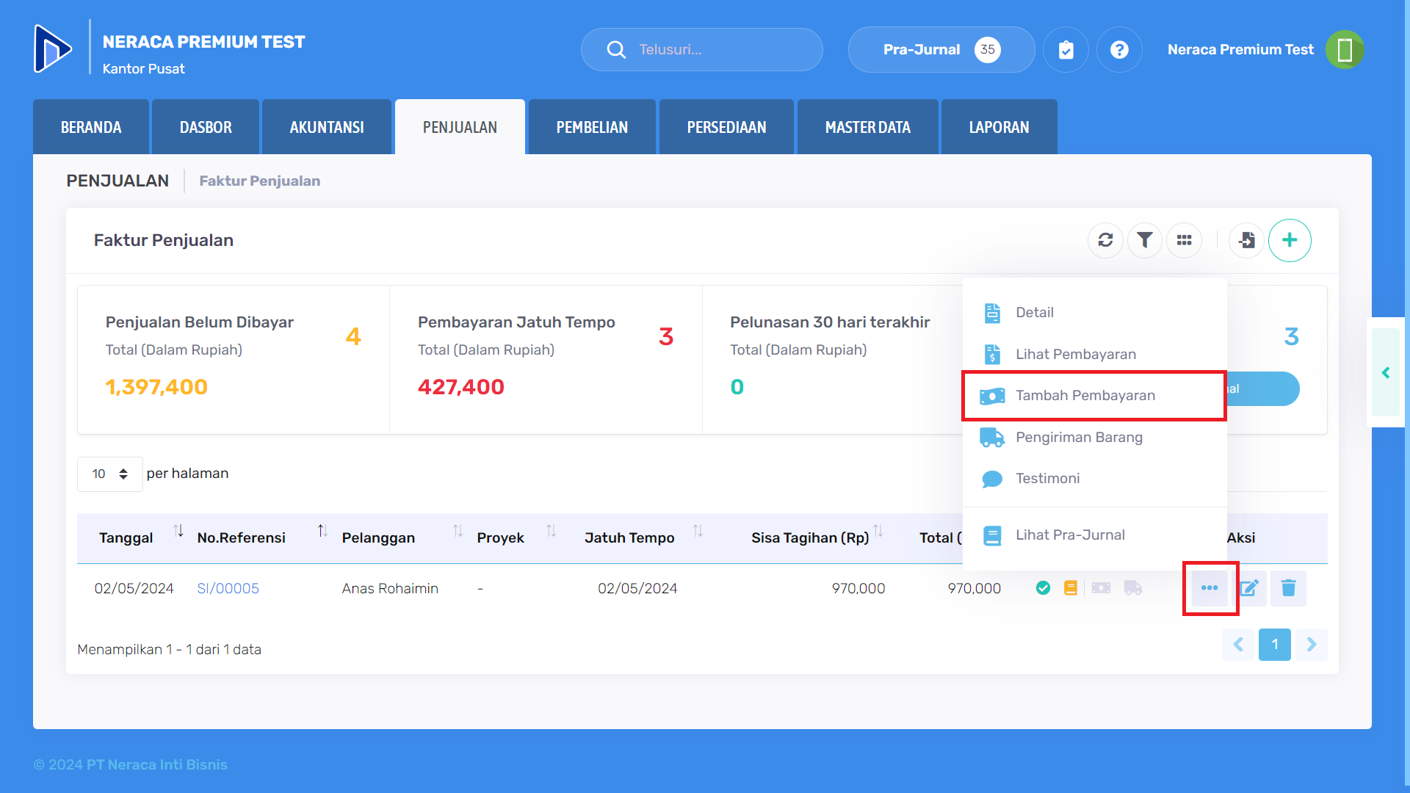Sort by Proyek column arrow
The image size is (1410, 793).
[x=552, y=530]
